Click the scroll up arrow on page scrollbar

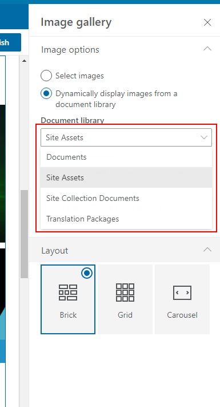coord(24,61)
